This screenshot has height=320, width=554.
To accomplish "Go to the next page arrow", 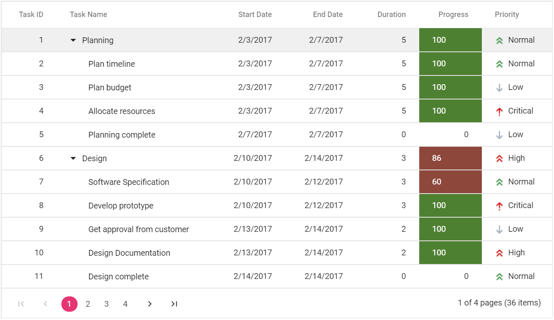I will point(150,304).
